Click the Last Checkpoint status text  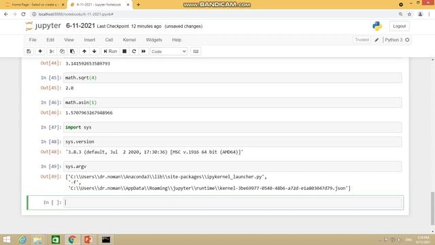click(x=129, y=27)
